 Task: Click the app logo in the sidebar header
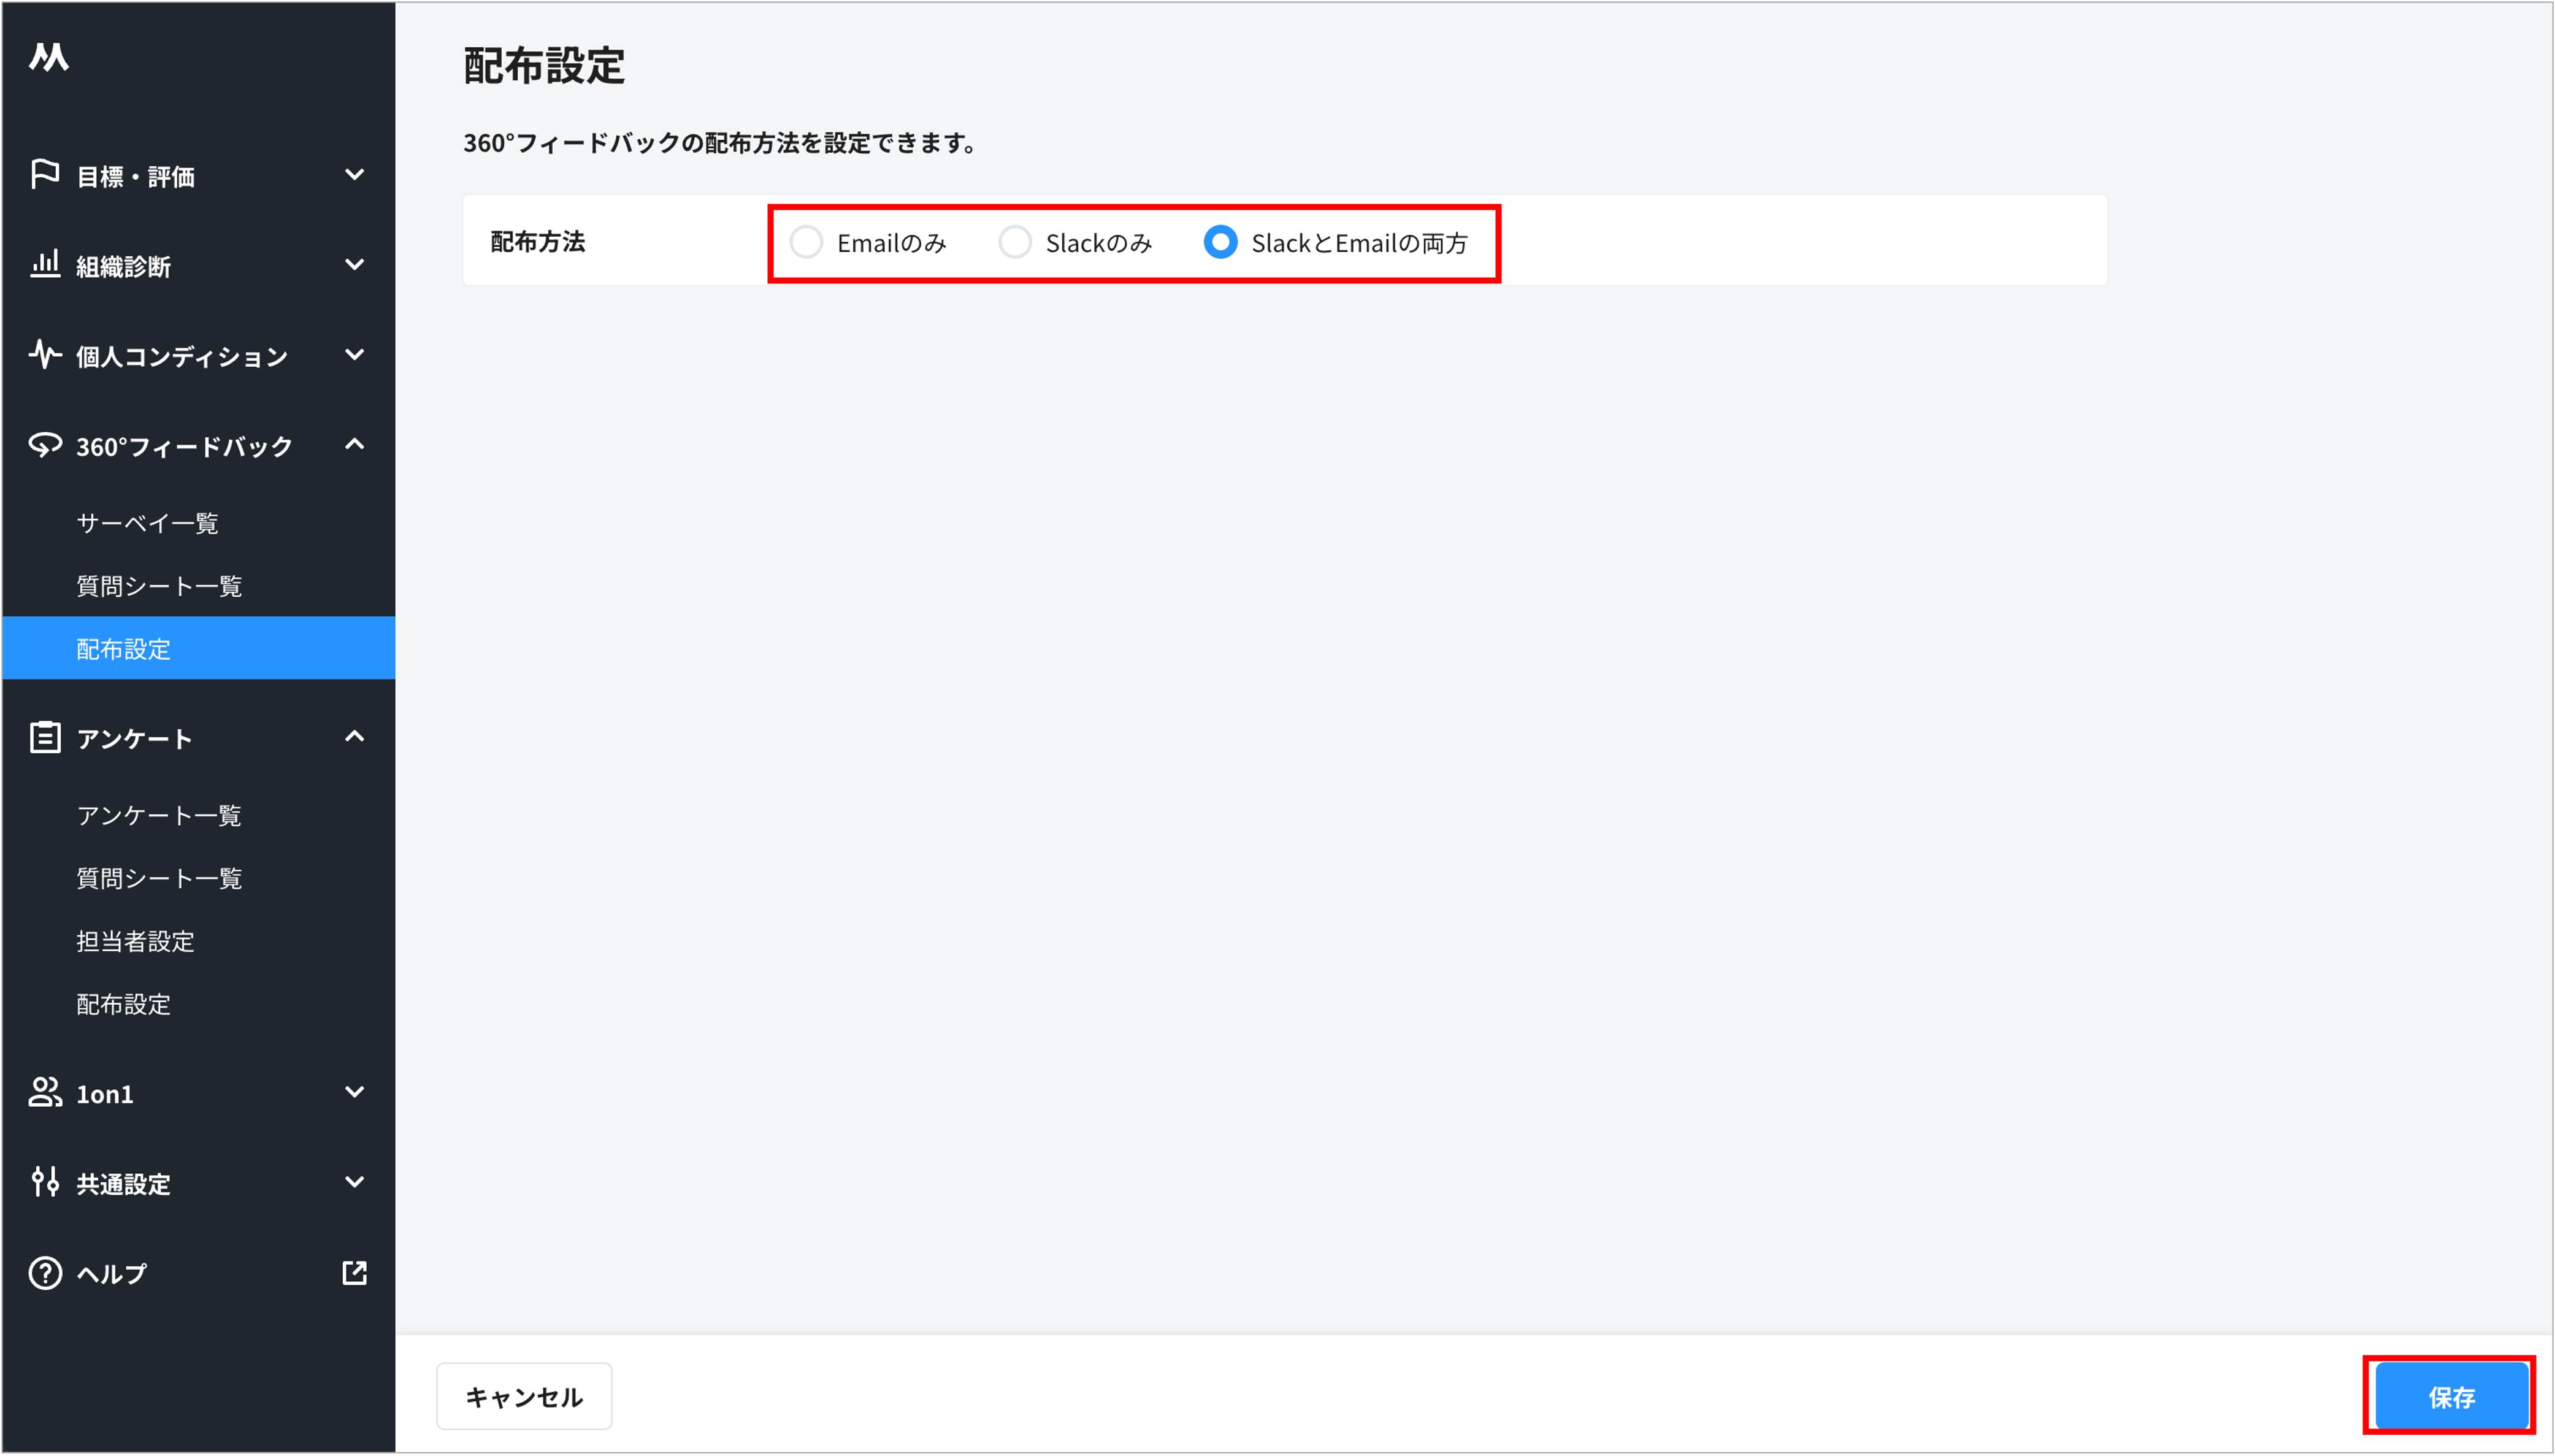pyautogui.click(x=48, y=57)
